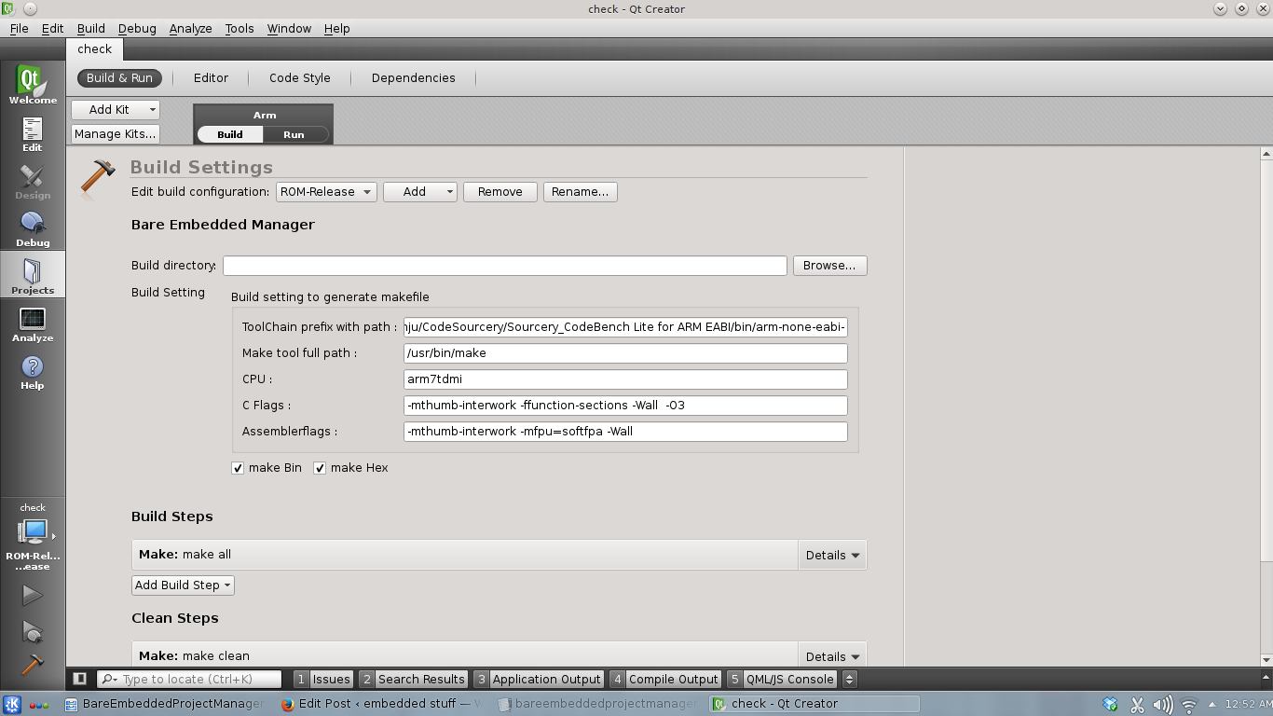Switch the Arm kit to Build settings

(x=230, y=134)
